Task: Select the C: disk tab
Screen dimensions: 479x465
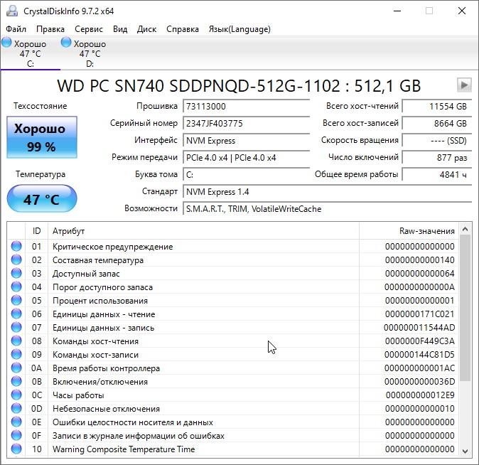Action: (x=31, y=53)
